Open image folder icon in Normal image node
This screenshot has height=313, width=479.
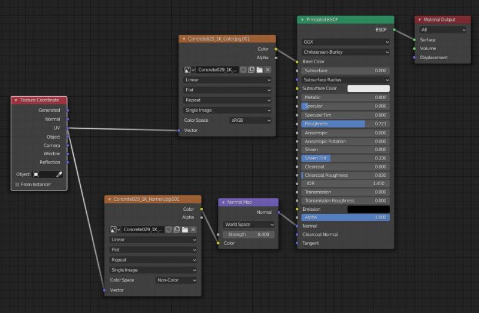pyautogui.click(x=185, y=229)
